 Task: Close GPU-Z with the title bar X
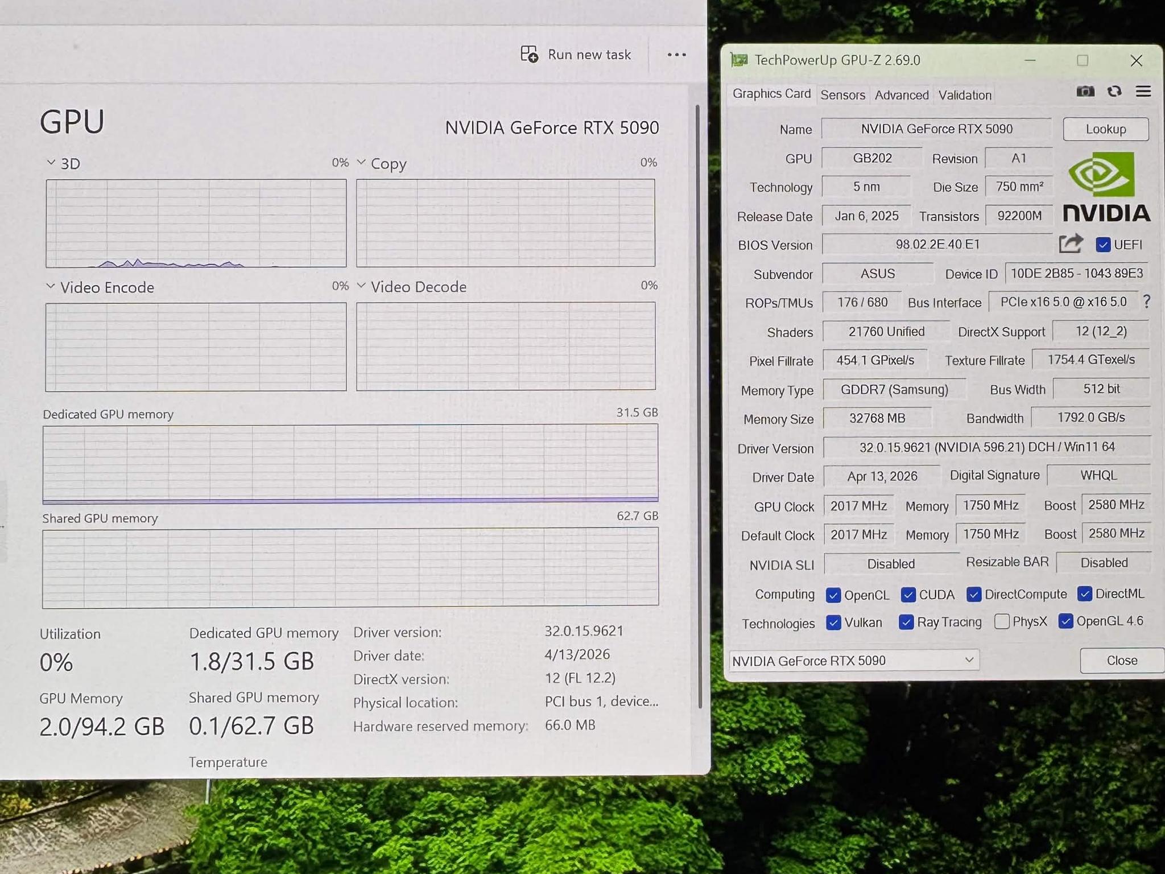[x=1136, y=60]
